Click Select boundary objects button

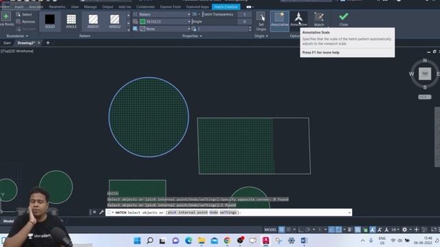pos(24,14)
